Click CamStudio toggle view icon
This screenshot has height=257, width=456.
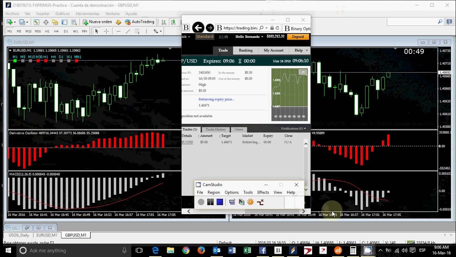click(x=232, y=202)
